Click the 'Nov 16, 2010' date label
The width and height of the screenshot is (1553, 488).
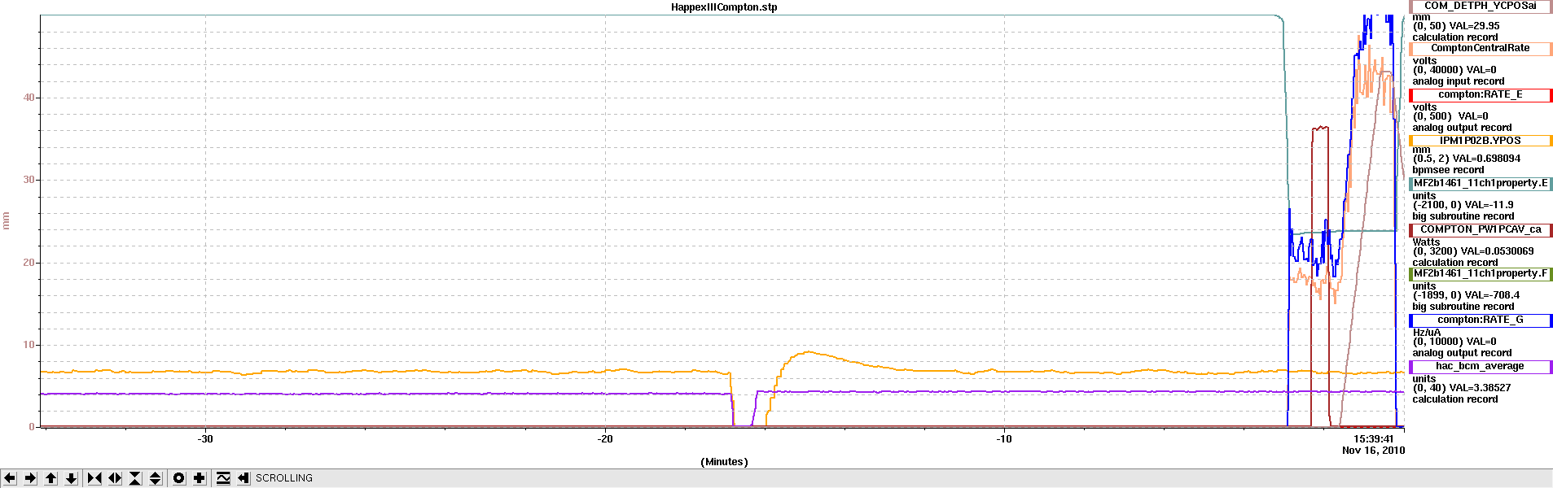(1373, 451)
